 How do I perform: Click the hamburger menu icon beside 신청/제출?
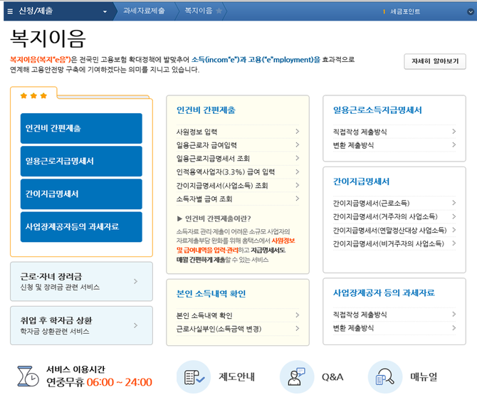point(9,11)
